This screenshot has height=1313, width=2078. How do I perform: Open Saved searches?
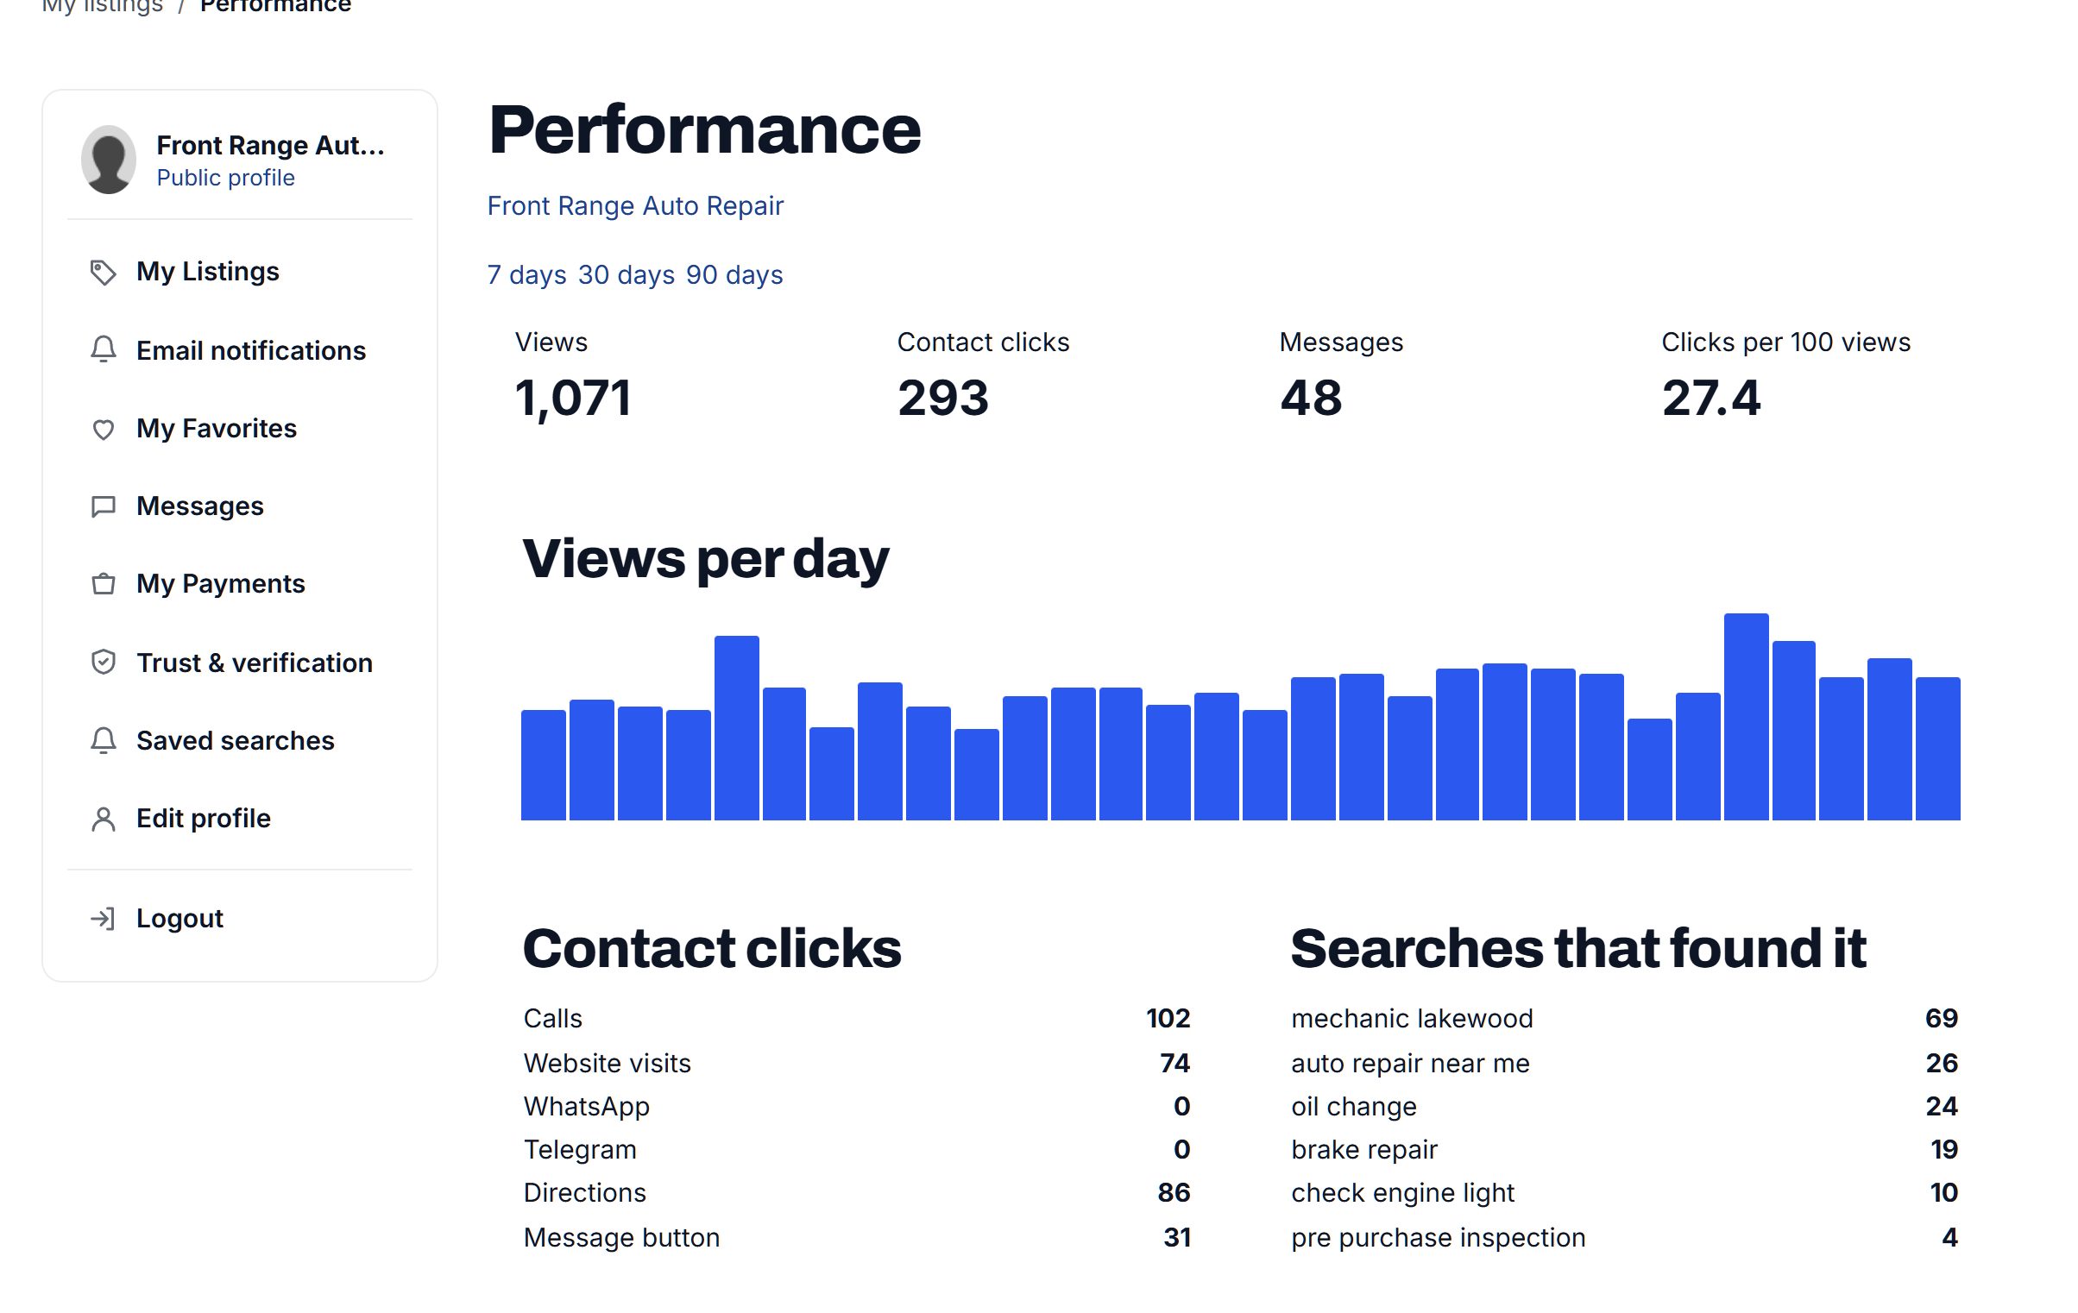click(236, 740)
